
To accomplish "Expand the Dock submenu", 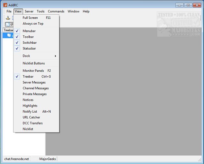I will tap(36, 56).
